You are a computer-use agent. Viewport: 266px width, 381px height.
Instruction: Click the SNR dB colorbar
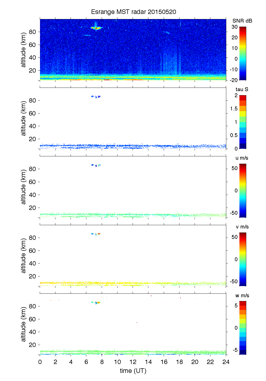click(242, 54)
